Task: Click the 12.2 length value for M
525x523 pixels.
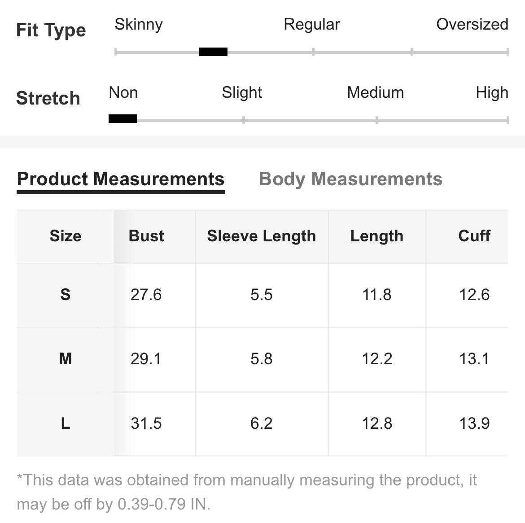Action: tap(377, 359)
